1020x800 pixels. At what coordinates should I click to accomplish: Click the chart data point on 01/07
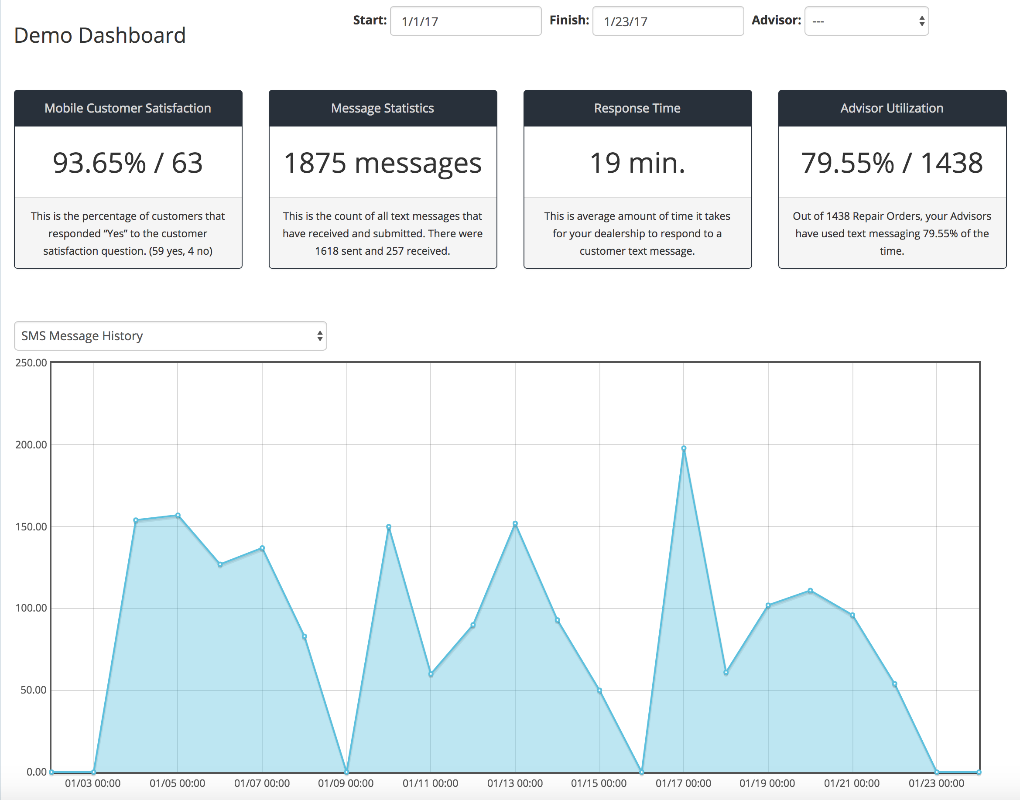pos(262,548)
